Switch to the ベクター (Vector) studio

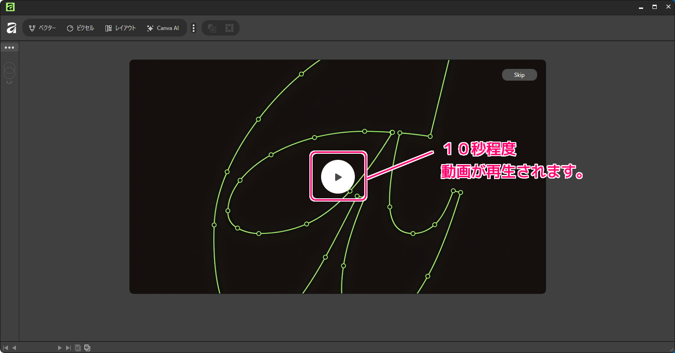pyautogui.click(x=42, y=28)
